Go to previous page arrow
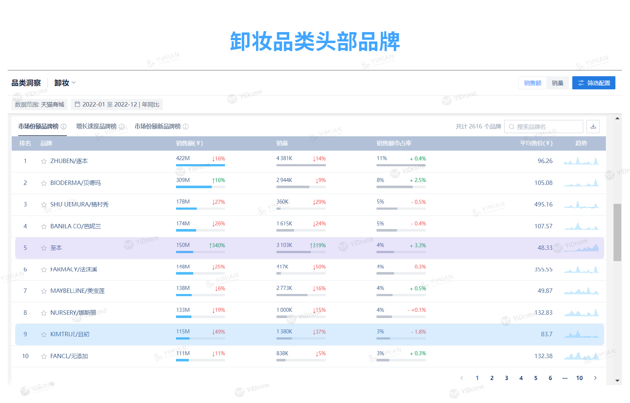Viewport: 630px width, 403px height. pyautogui.click(x=462, y=378)
